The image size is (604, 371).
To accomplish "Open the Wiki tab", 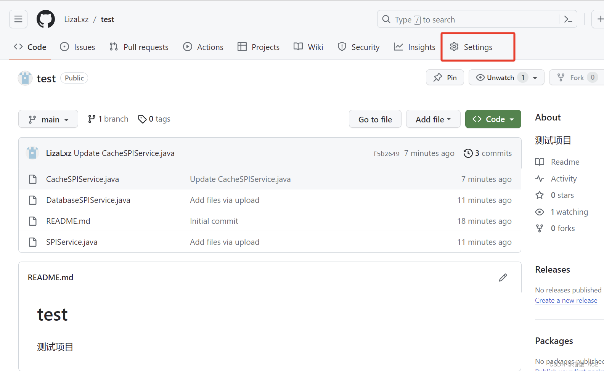I will 308,47.
